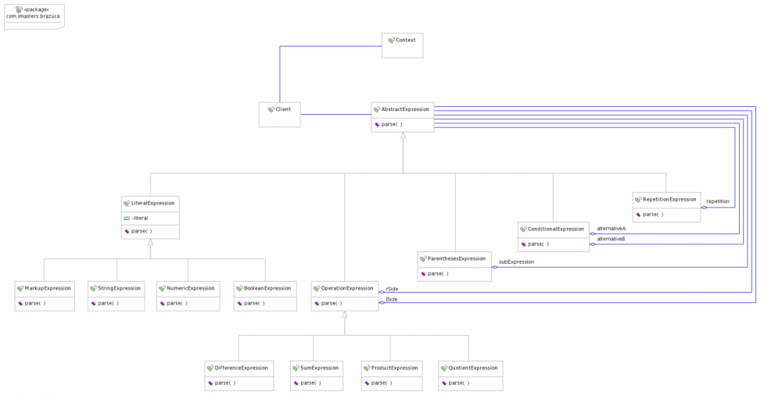This screenshot has width=782, height=395.
Task: Click the RepetitionExpression class icon
Action: [x=638, y=200]
